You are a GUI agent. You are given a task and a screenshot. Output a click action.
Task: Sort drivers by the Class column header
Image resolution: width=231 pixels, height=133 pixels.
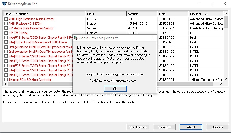tap(106, 14)
